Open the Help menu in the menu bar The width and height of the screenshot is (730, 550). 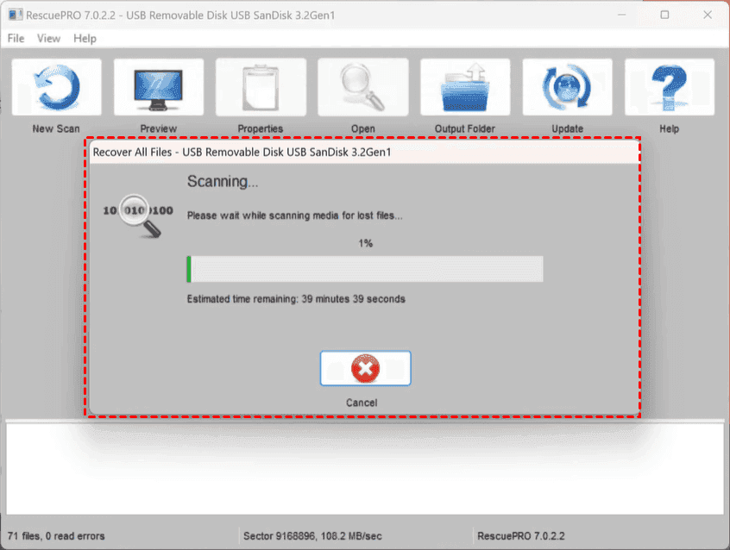click(85, 39)
